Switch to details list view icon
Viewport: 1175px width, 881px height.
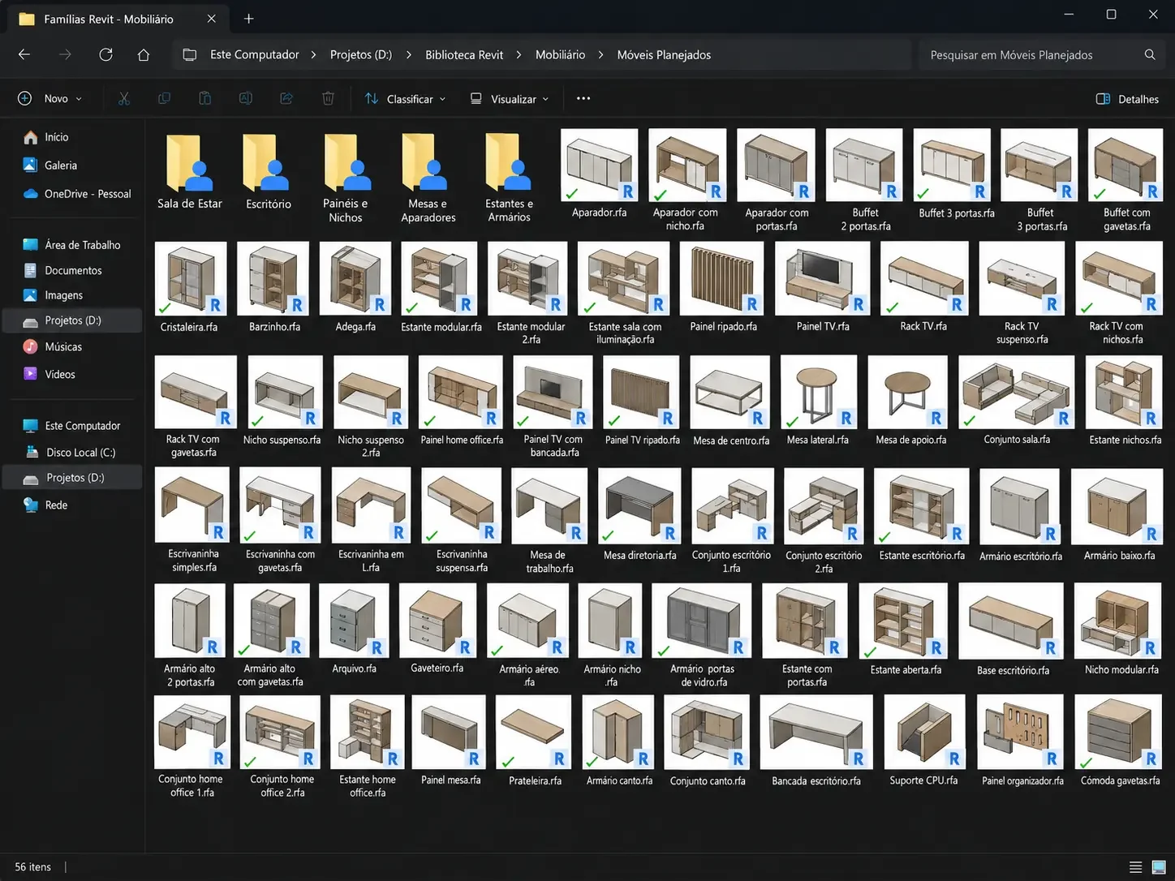(1136, 867)
